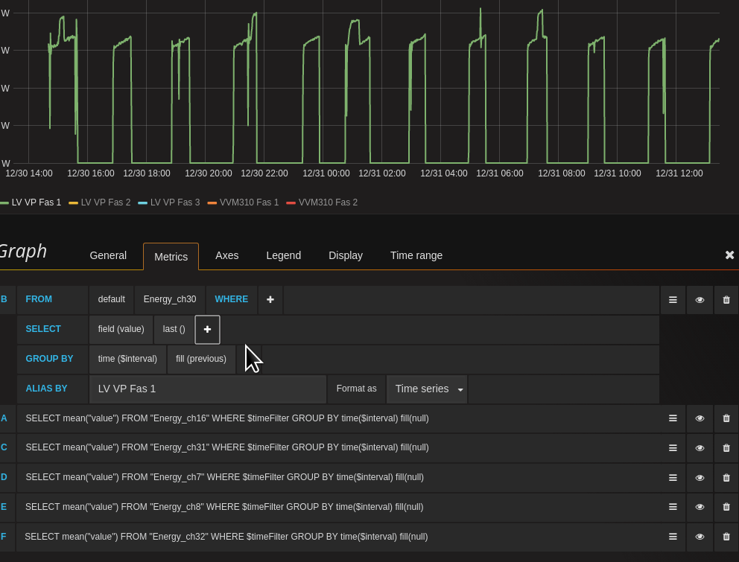
Task: Change fill (previous) option in GROUP BY
Action: click(x=200, y=359)
